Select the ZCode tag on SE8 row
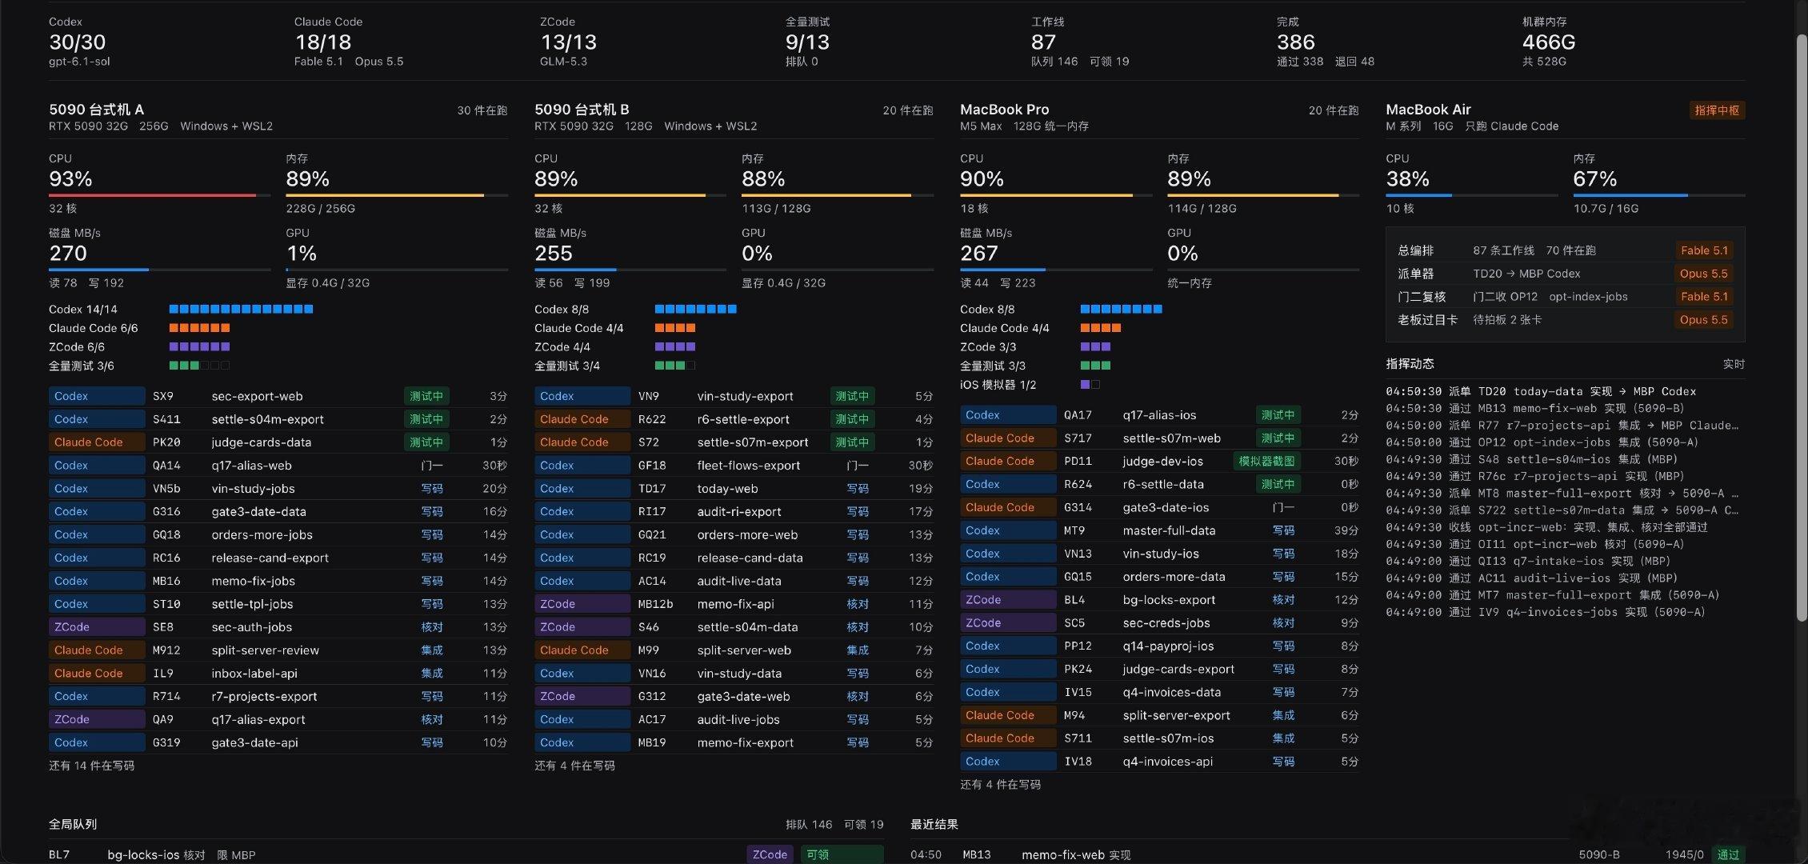This screenshot has width=1808, height=864. click(x=97, y=627)
